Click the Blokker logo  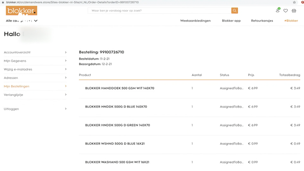pyautogui.click(x=21, y=11)
